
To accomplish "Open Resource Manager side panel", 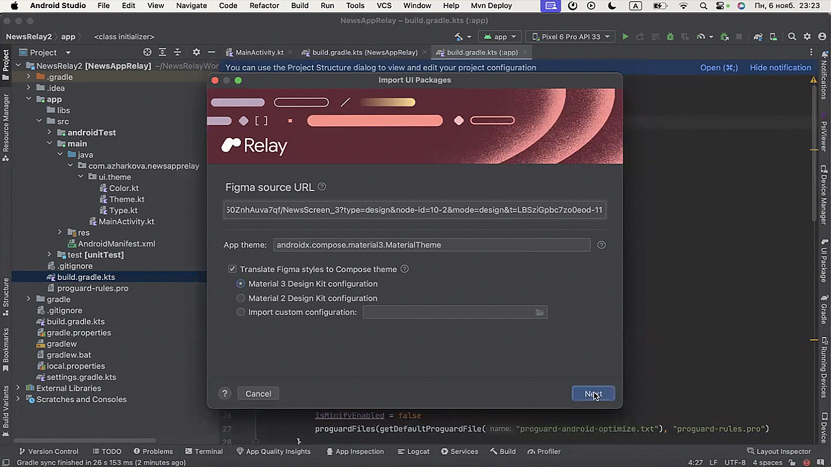I will [6, 128].
